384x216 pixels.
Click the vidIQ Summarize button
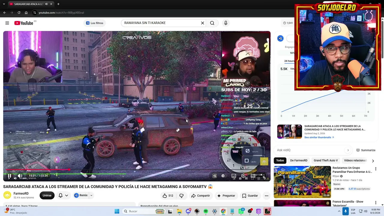click(x=366, y=150)
